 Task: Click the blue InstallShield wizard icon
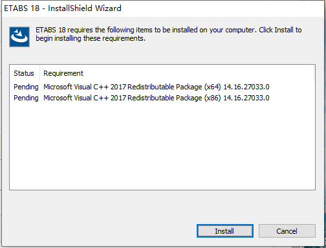click(x=19, y=37)
